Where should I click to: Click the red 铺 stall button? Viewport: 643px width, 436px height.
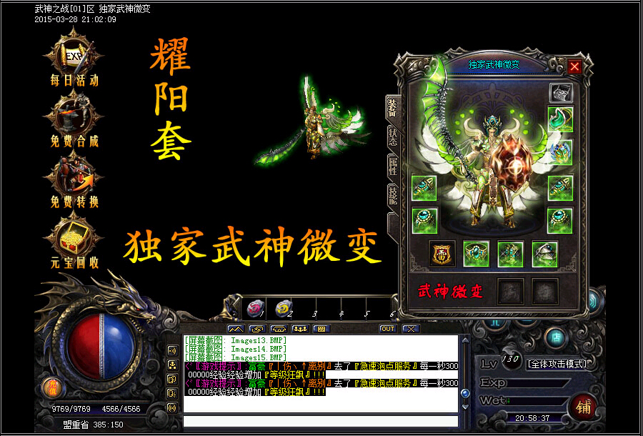point(584,407)
